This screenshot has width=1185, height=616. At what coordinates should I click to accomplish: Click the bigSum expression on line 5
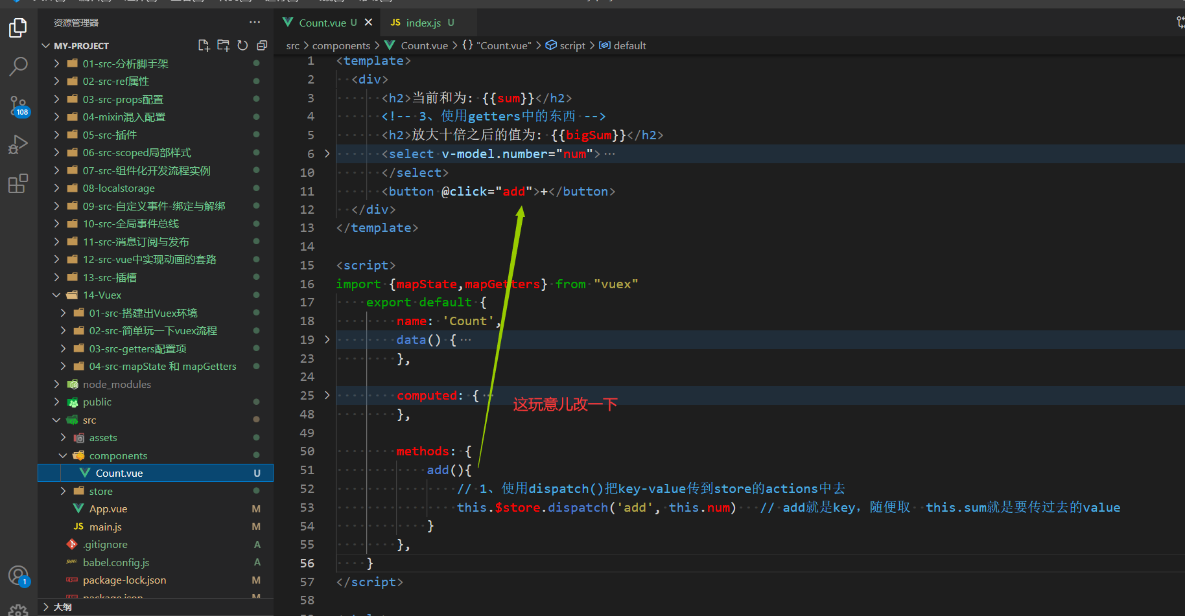coord(589,135)
